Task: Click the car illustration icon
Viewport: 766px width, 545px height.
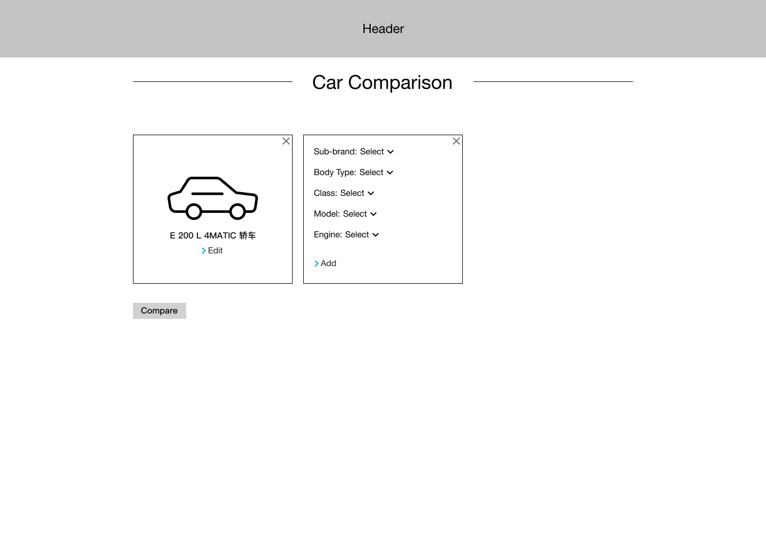Action: pyautogui.click(x=213, y=198)
